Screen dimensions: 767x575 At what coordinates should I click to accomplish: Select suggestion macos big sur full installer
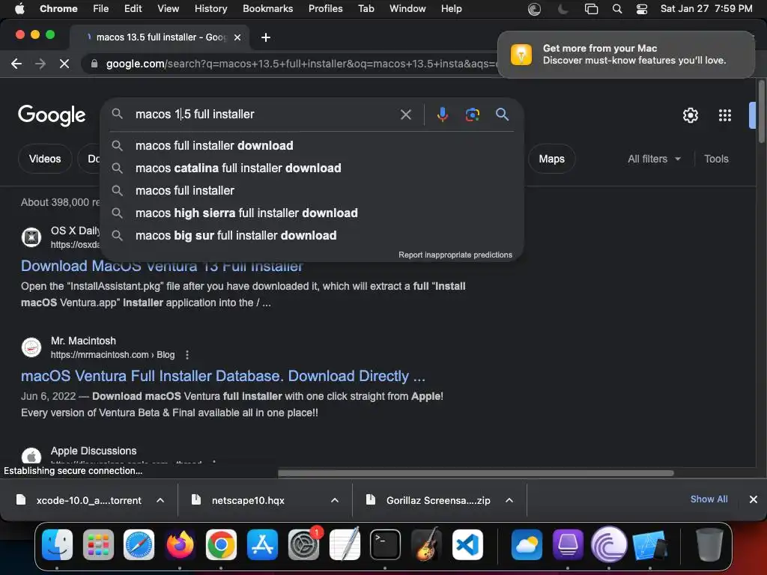[312, 236]
